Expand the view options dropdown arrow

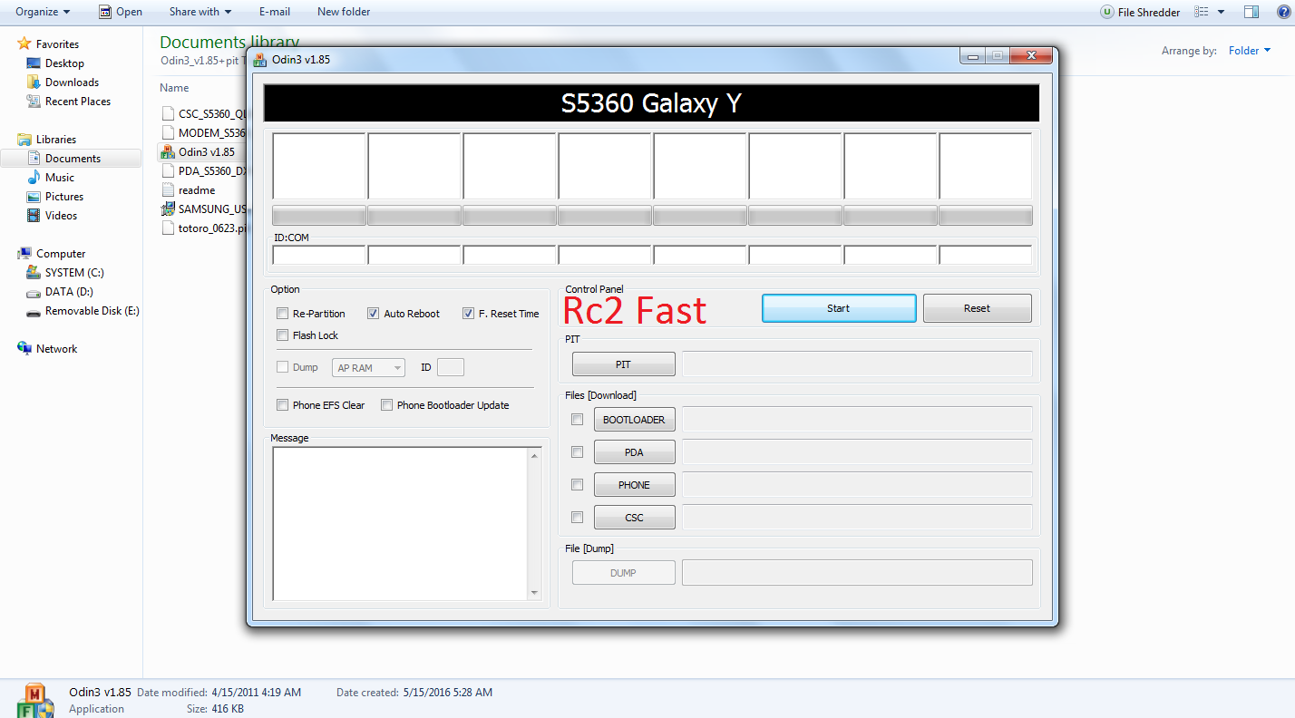(1221, 12)
